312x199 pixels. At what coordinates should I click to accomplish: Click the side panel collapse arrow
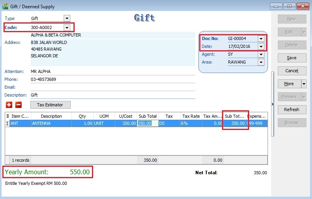tap(273, 104)
